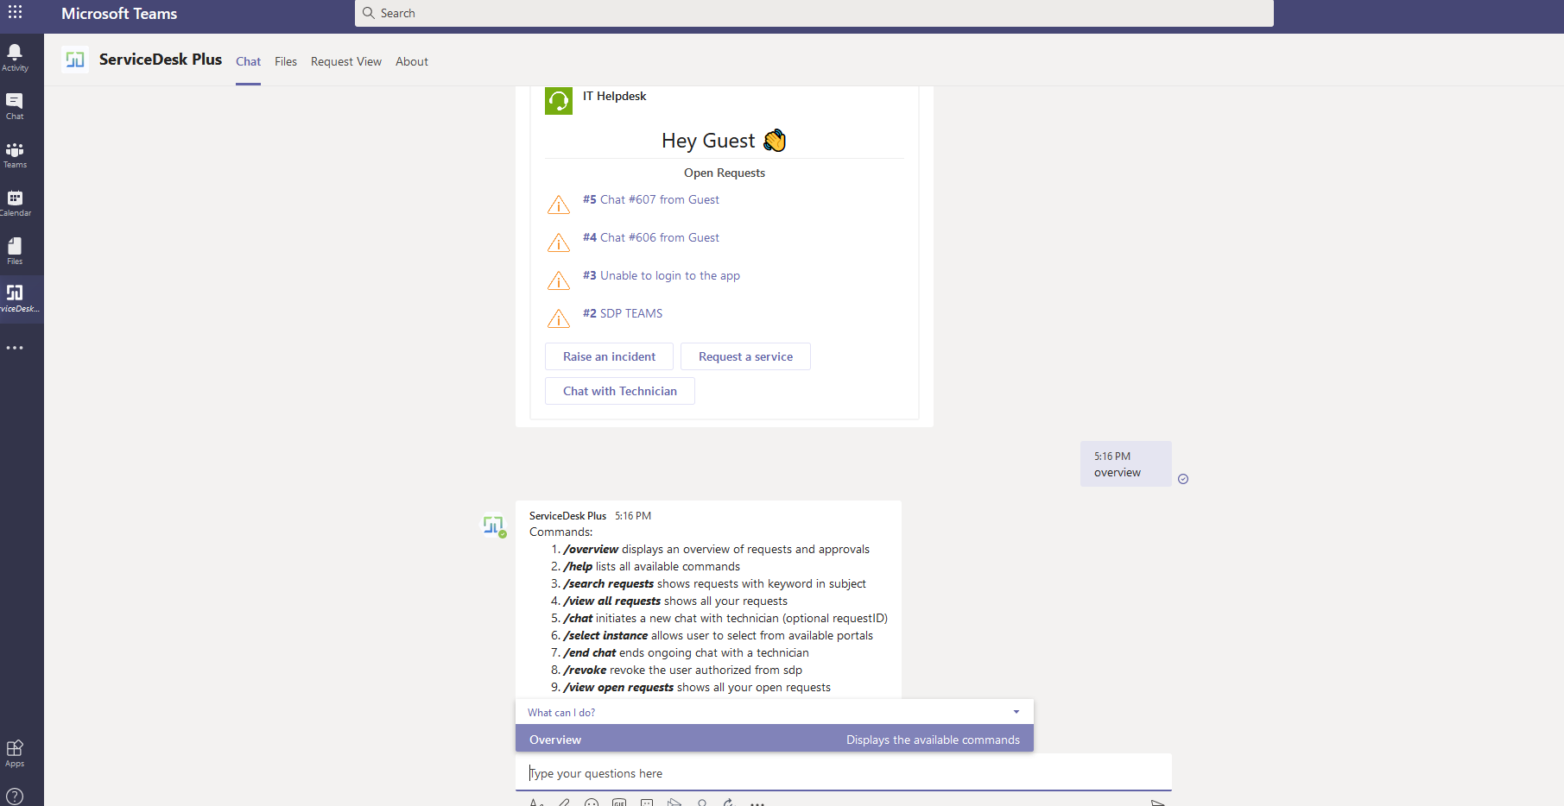Viewport: 1564px width, 806px height.
Task: Click the '/overview' command line in list
Action: coord(716,549)
